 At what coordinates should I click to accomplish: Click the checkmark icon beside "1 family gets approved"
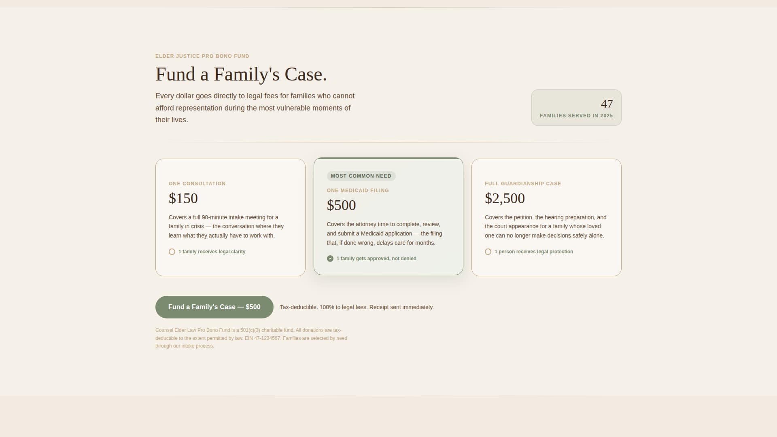(331, 258)
